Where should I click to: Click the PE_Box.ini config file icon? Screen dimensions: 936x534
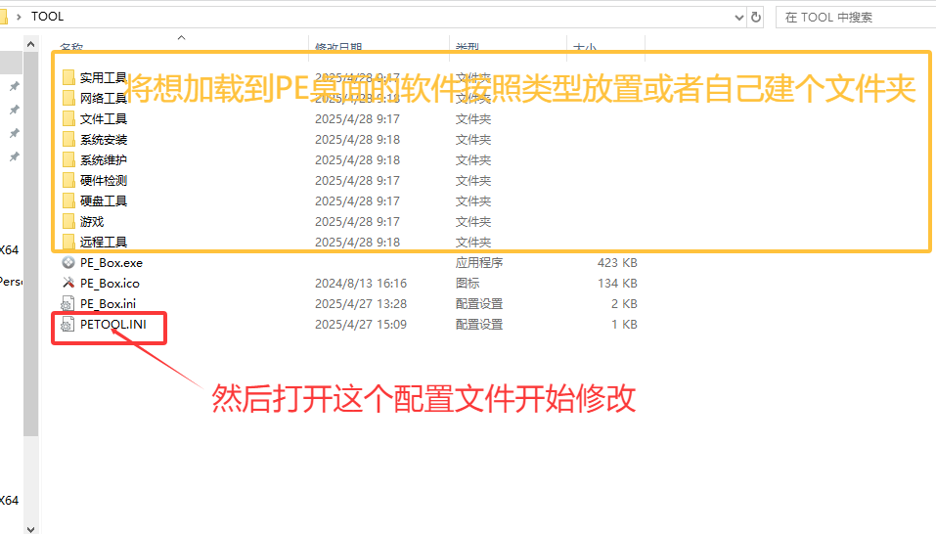click(x=67, y=303)
